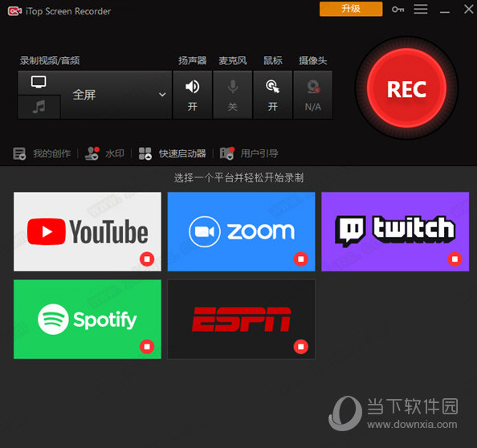The height and width of the screenshot is (448, 477).
Task: Click the record badge on the ESPN tile
Action: pos(301,347)
